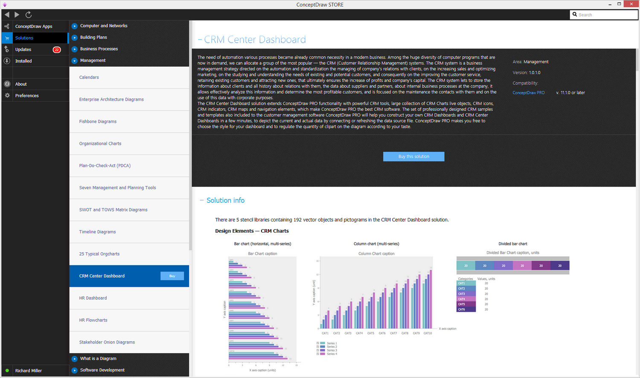Refresh the store page

tap(29, 14)
